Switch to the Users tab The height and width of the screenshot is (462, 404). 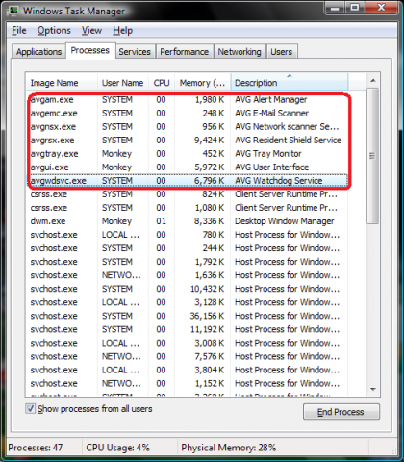click(x=282, y=52)
